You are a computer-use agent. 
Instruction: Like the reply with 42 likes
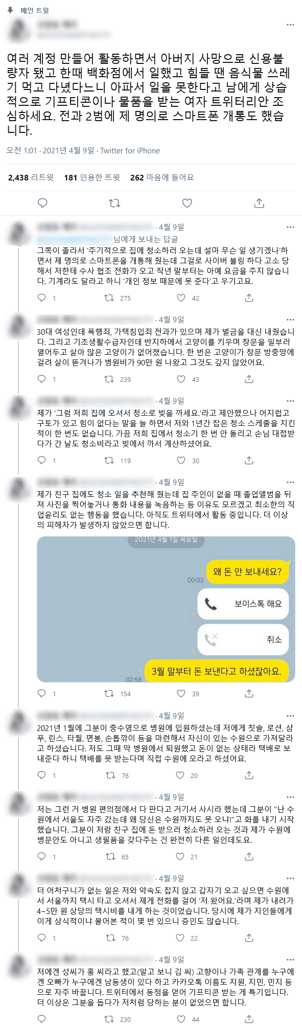181,298
